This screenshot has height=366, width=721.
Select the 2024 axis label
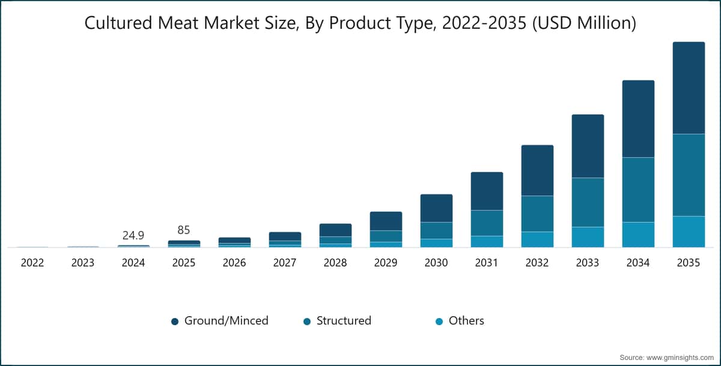[133, 263]
